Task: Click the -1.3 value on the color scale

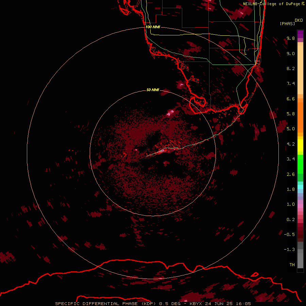Action: tap(289, 250)
